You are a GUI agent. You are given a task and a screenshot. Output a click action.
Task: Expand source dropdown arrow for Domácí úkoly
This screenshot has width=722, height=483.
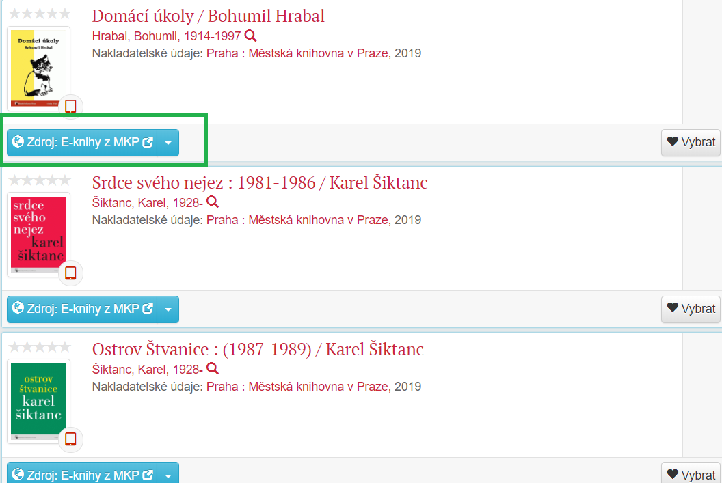168,143
